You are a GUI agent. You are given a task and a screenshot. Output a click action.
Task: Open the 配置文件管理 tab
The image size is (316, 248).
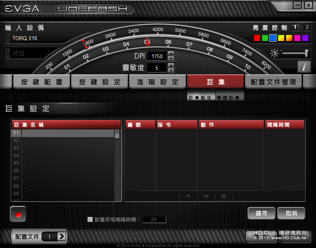tap(273, 82)
